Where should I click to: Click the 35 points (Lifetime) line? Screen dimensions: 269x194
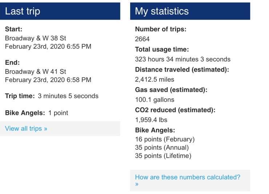pos(163,156)
